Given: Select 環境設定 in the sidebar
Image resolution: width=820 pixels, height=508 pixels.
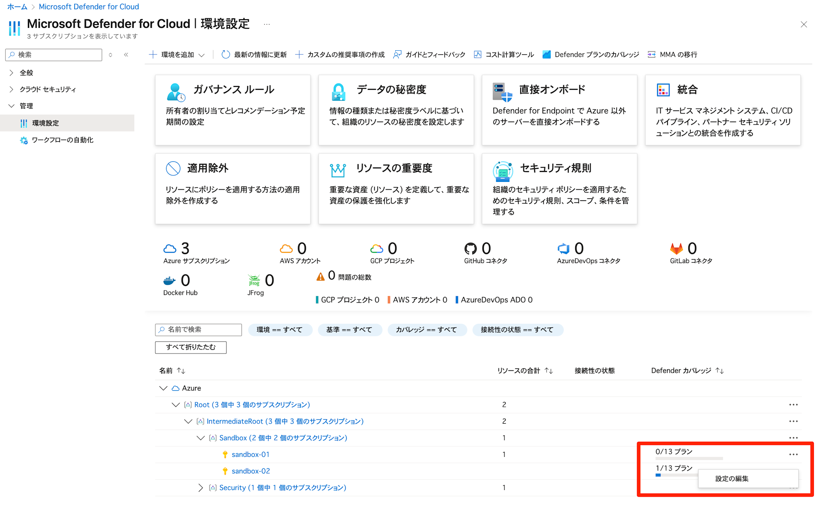Looking at the screenshot, I should tap(67, 123).
